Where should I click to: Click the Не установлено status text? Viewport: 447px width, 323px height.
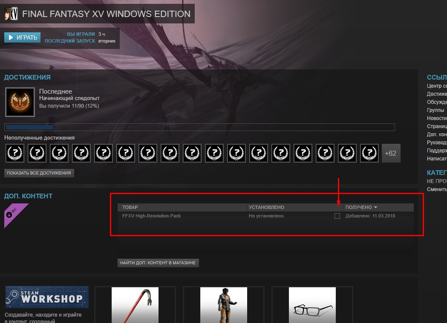[x=266, y=216]
